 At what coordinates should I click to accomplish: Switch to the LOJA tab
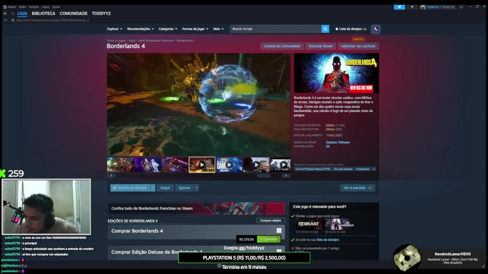[x=22, y=13]
